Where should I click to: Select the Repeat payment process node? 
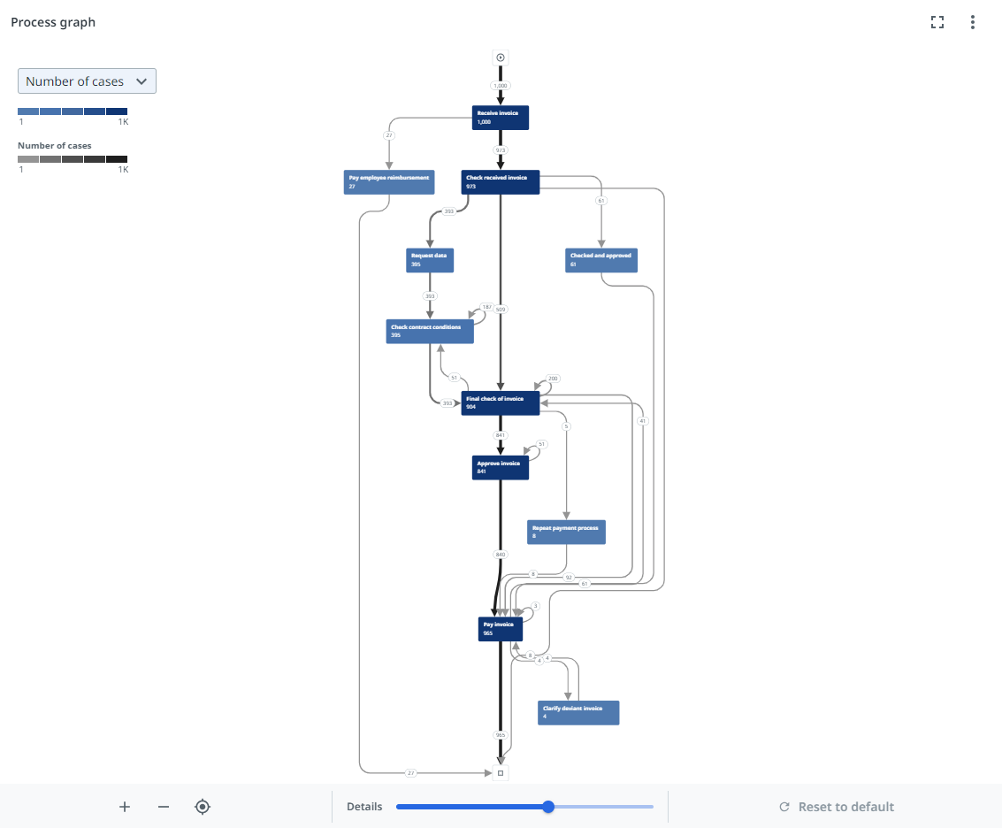[566, 531]
